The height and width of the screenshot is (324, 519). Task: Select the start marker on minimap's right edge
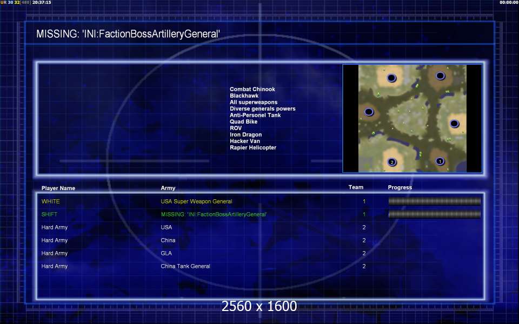(x=454, y=124)
